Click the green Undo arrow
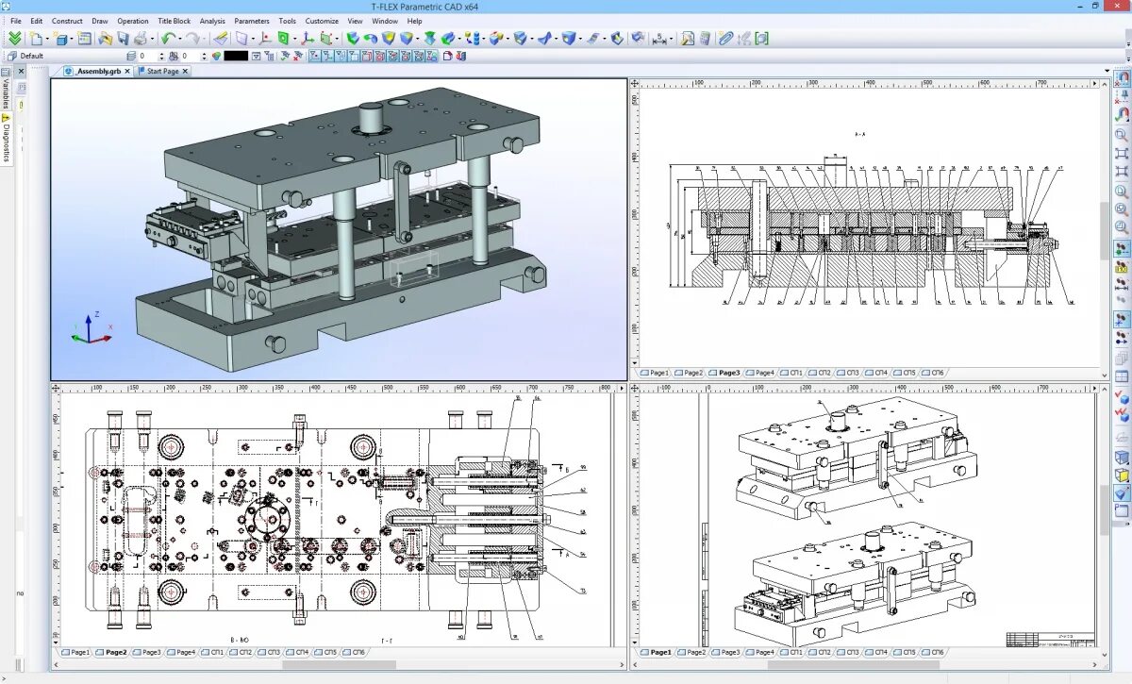The width and height of the screenshot is (1132, 684). click(x=168, y=39)
